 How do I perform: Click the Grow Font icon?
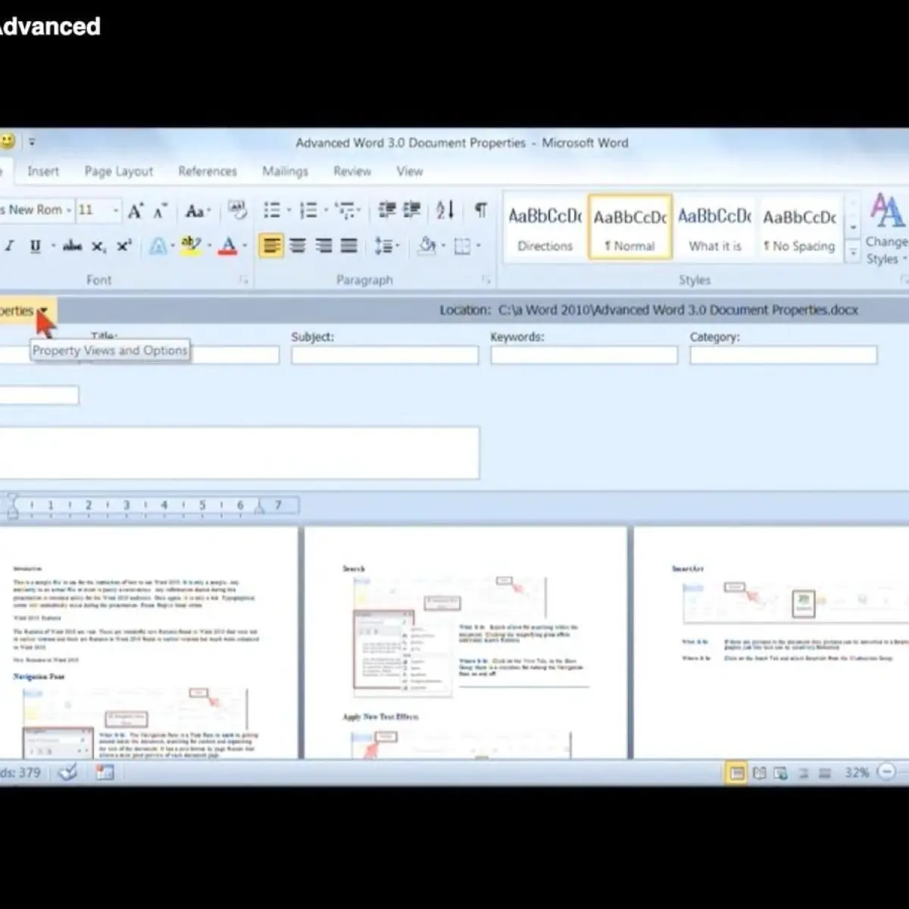pyautogui.click(x=136, y=211)
